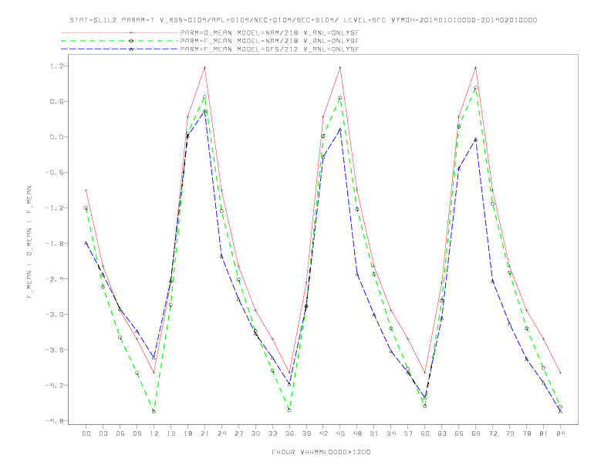Screen dimensions: 611x472
Task: Click the 0.0 y-axis tick label
Action: tap(56, 137)
